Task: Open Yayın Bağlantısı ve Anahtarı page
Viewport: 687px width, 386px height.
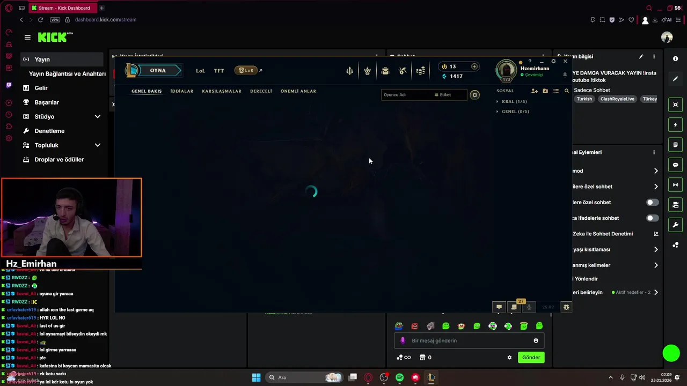Action: click(x=67, y=73)
